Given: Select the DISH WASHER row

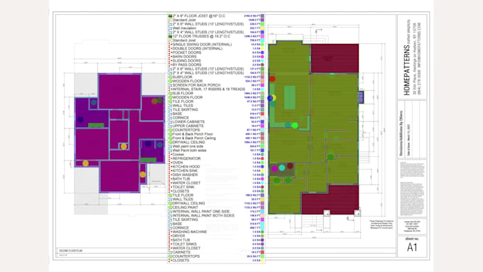Looking at the screenshot, I should tap(216, 175).
